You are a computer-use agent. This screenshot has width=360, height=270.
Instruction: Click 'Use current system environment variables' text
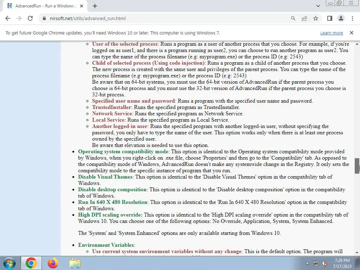point(167,251)
